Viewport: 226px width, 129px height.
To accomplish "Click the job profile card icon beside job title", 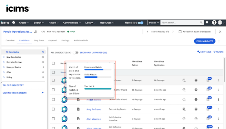I will click(x=36, y=32).
